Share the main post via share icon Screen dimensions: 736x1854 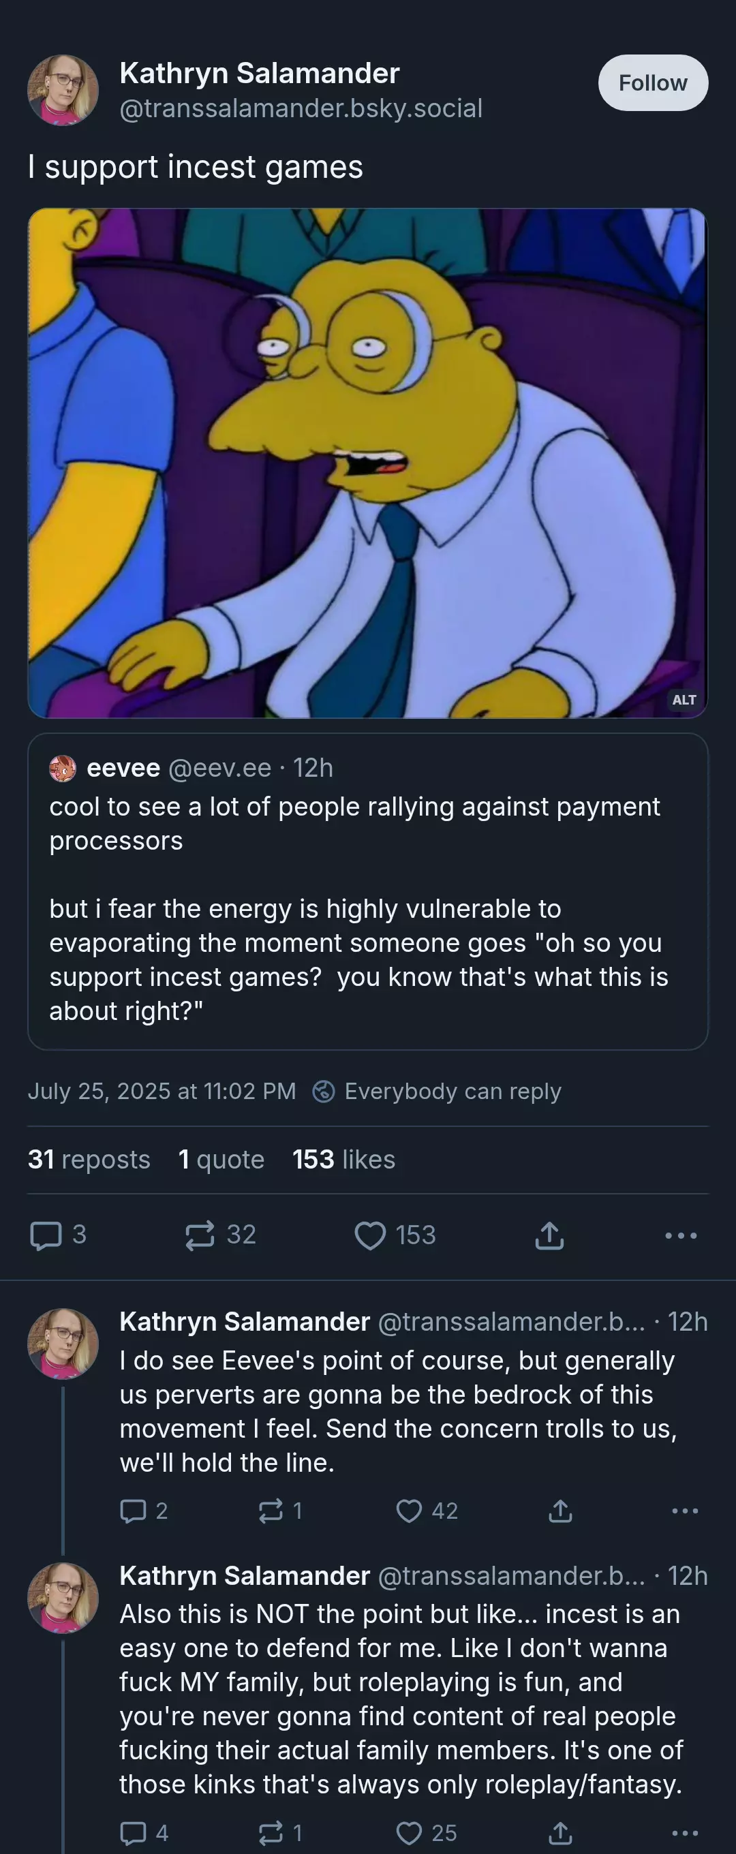click(549, 1235)
